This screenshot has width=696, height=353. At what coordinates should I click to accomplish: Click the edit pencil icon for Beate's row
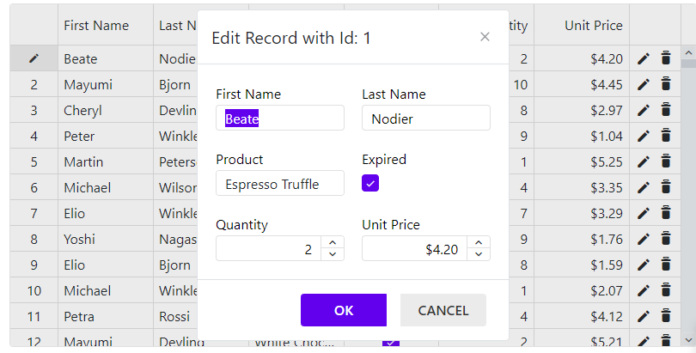tap(644, 58)
